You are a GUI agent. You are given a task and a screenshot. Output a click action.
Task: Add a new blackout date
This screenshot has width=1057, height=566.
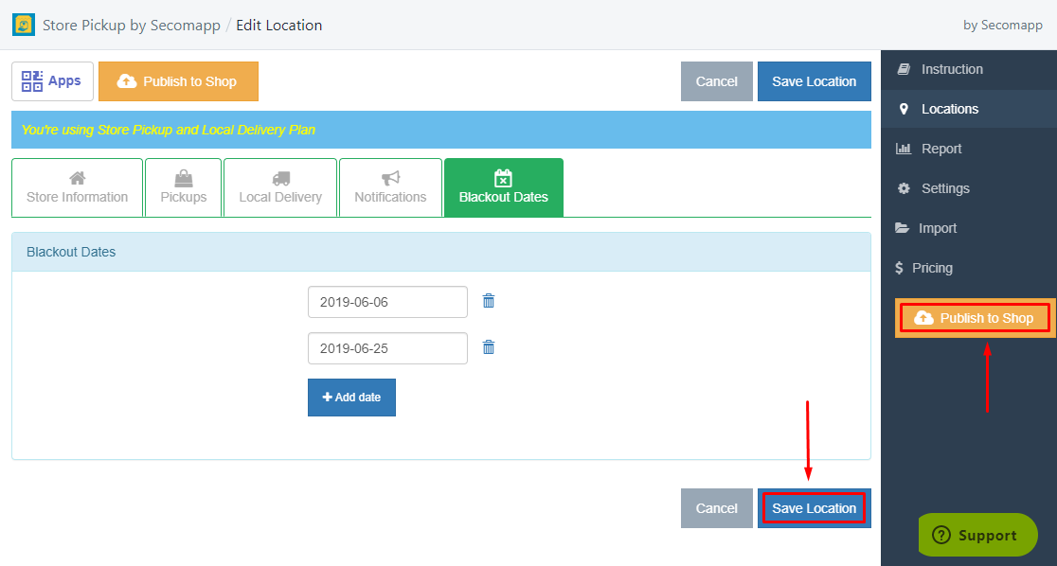tap(352, 398)
